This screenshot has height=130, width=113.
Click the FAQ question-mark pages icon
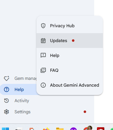tap(43, 70)
